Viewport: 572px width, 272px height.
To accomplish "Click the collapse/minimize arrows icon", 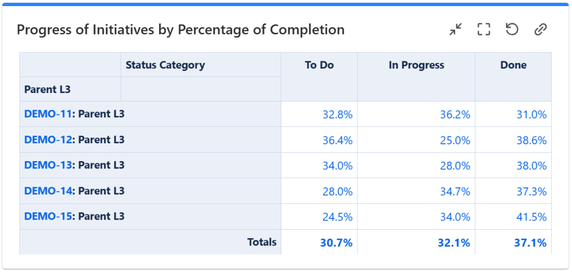I will [x=456, y=30].
